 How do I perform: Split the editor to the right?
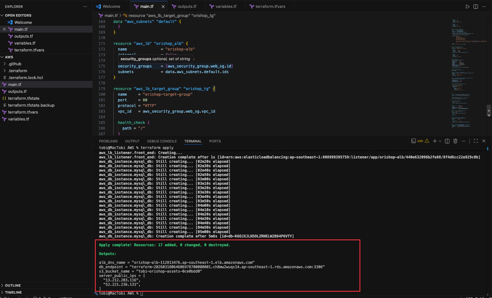click(x=475, y=7)
